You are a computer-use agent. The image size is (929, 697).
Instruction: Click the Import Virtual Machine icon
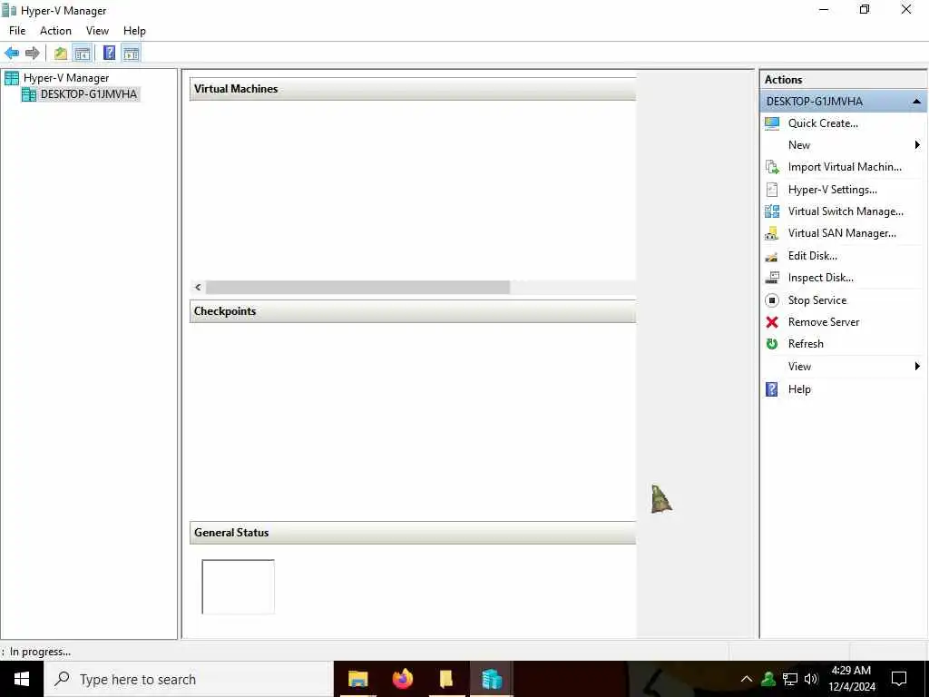(772, 167)
